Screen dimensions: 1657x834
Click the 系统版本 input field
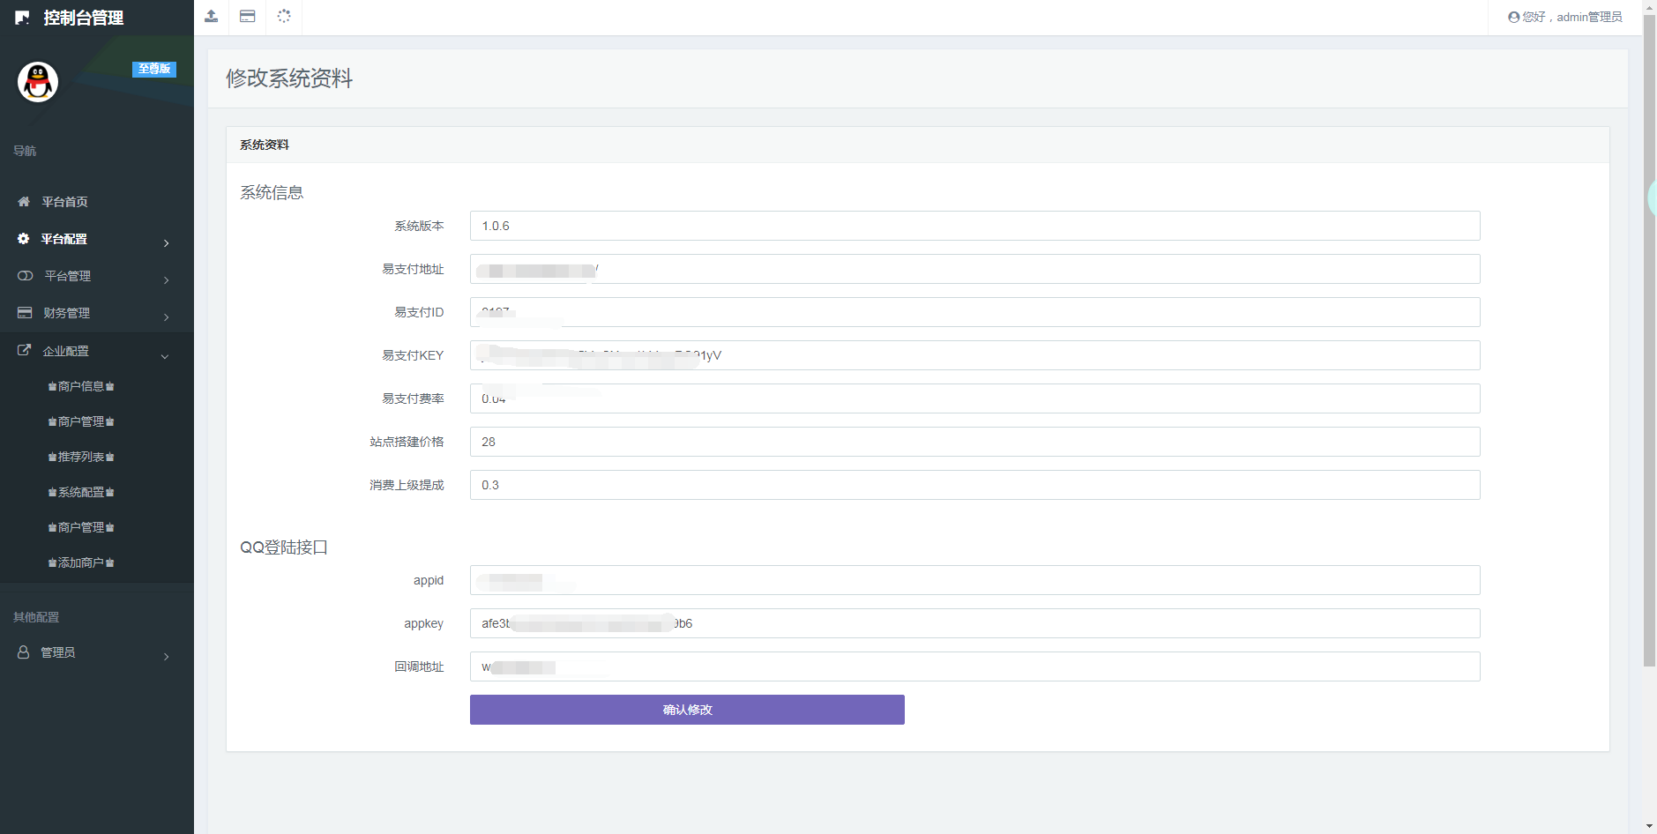click(974, 226)
